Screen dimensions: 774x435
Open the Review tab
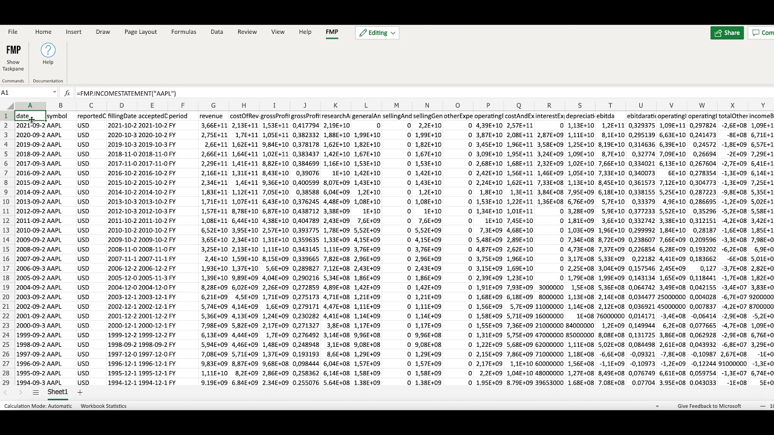pyautogui.click(x=247, y=32)
